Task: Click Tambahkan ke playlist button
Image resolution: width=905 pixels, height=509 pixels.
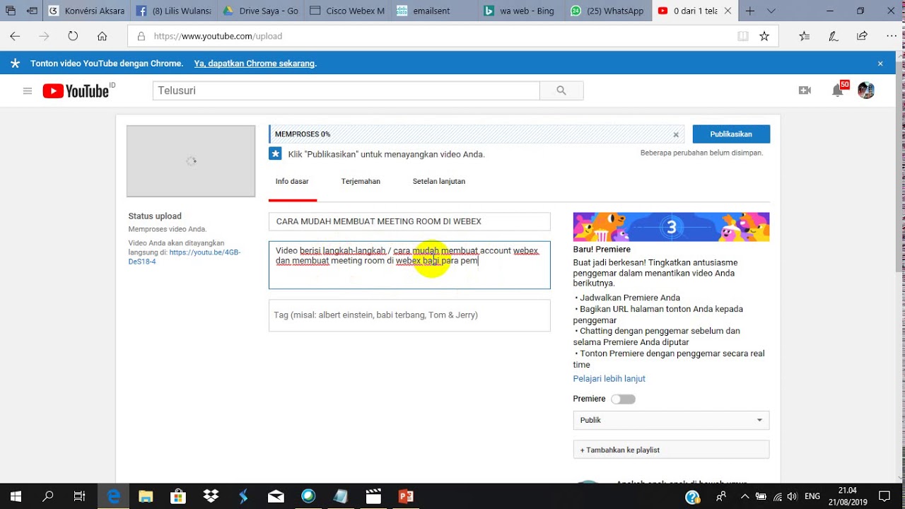Action: pyautogui.click(x=671, y=450)
